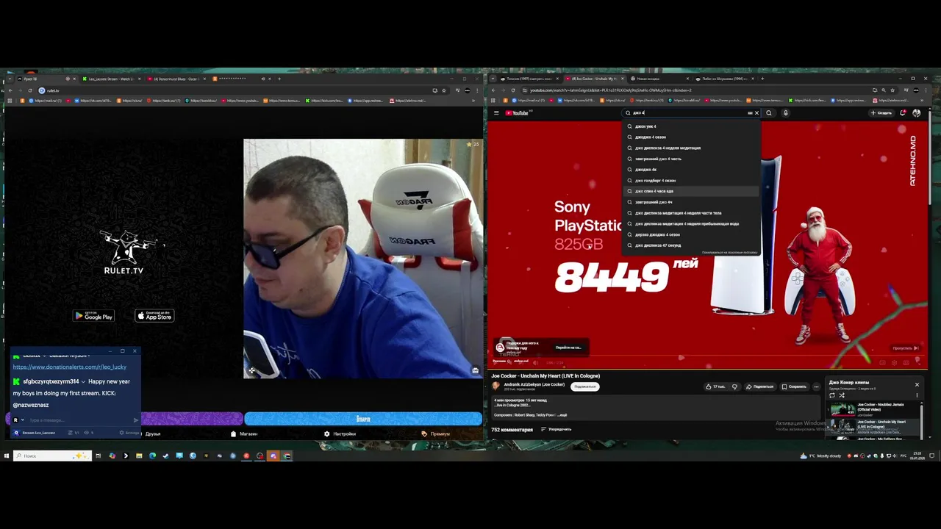Focus the YouTube search box
The image size is (941, 529).
click(690, 113)
